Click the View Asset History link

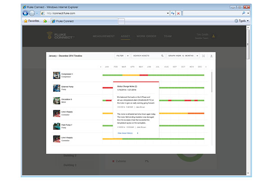coord(125,133)
